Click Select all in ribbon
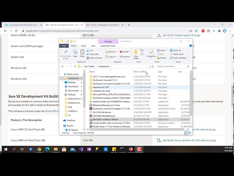234x176 pixels. (175, 51)
